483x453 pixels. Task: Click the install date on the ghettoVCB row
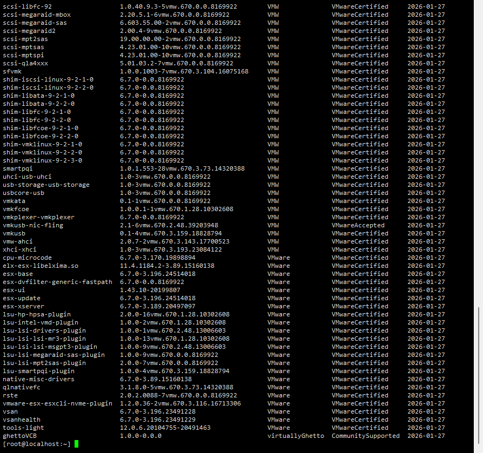(x=426, y=436)
